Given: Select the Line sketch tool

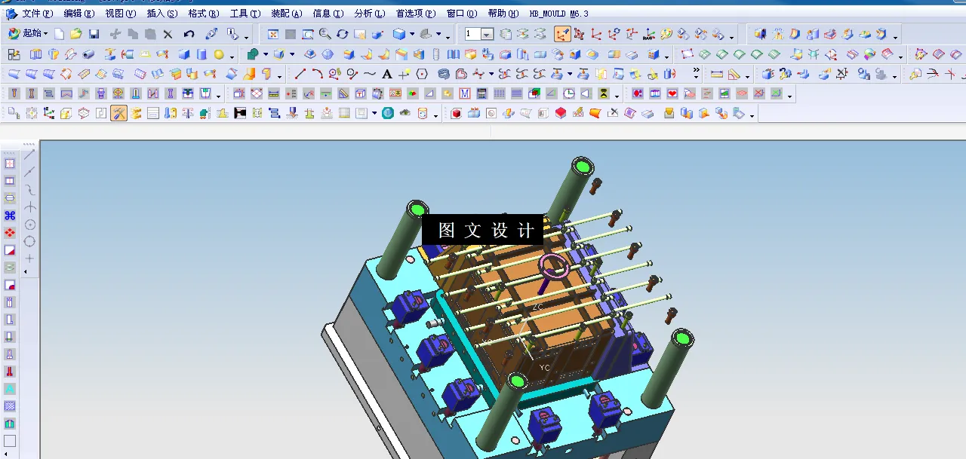Looking at the screenshot, I should 302,74.
